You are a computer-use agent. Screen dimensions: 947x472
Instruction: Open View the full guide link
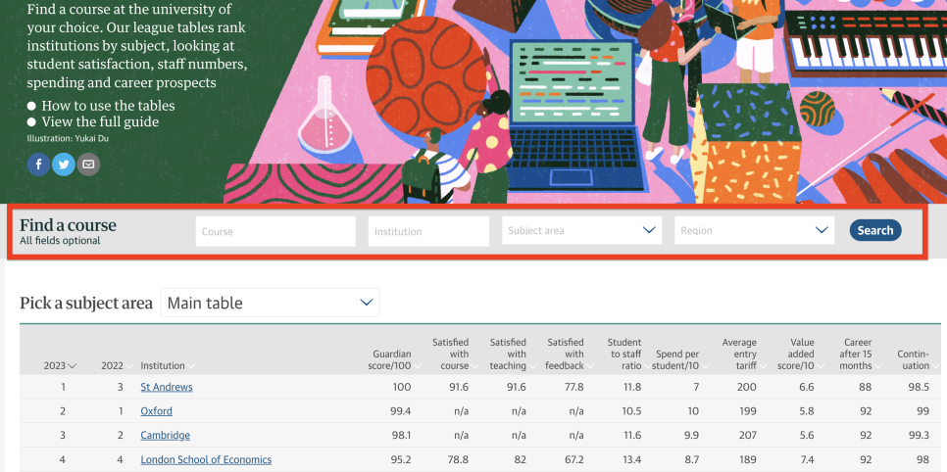100,122
